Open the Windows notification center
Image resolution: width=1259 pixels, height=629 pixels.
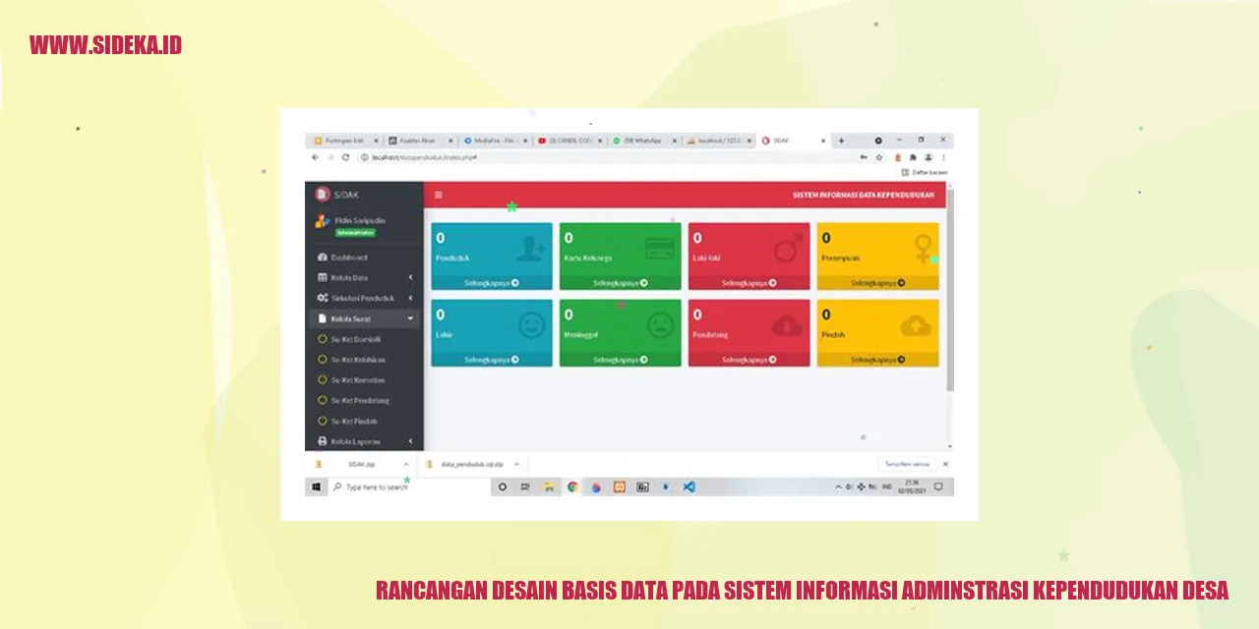[938, 486]
